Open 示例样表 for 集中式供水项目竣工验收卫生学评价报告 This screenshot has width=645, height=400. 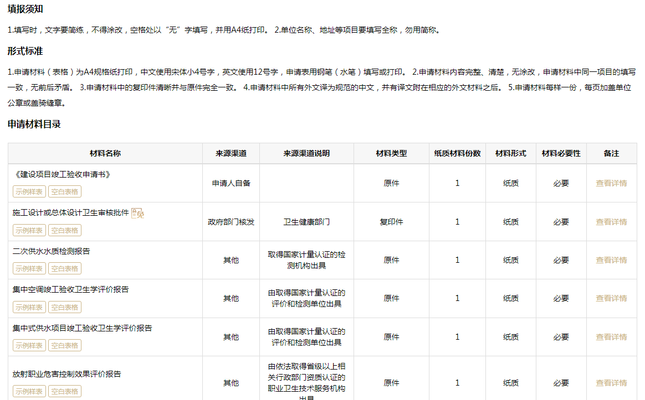pyautogui.click(x=29, y=345)
